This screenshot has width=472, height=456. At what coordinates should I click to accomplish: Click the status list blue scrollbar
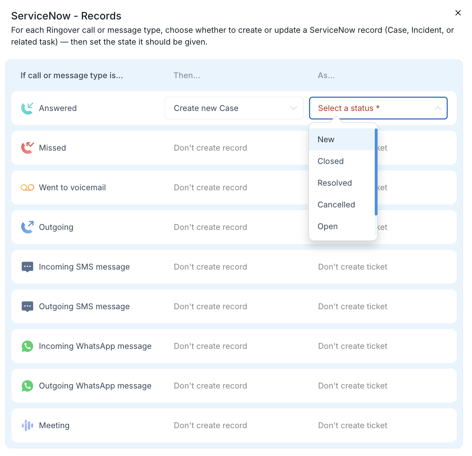coord(376,172)
